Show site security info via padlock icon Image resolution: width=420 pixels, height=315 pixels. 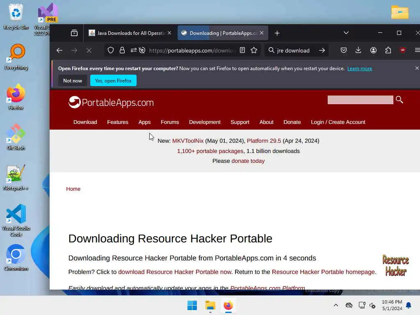pyautogui.click(x=122, y=50)
